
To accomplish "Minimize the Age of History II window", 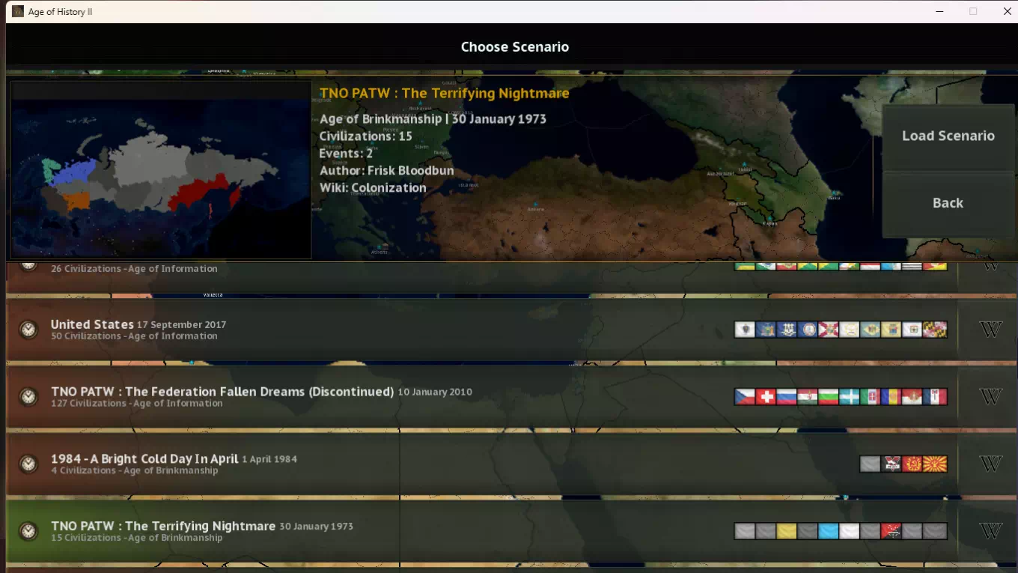I will (x=939, y=11).
